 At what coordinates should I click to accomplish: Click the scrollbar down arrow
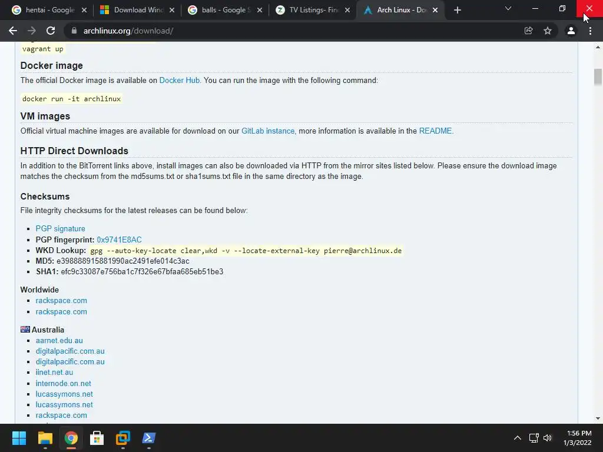[x=598, y=418]
